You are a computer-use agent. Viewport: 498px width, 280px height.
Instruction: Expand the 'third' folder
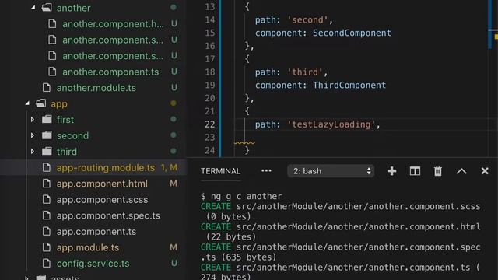pos(33,152)
